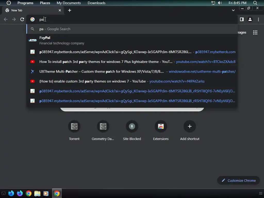This screenshot has width=264, height=198.
Task: Open the Google apps grid
Action: click(255, 32)
